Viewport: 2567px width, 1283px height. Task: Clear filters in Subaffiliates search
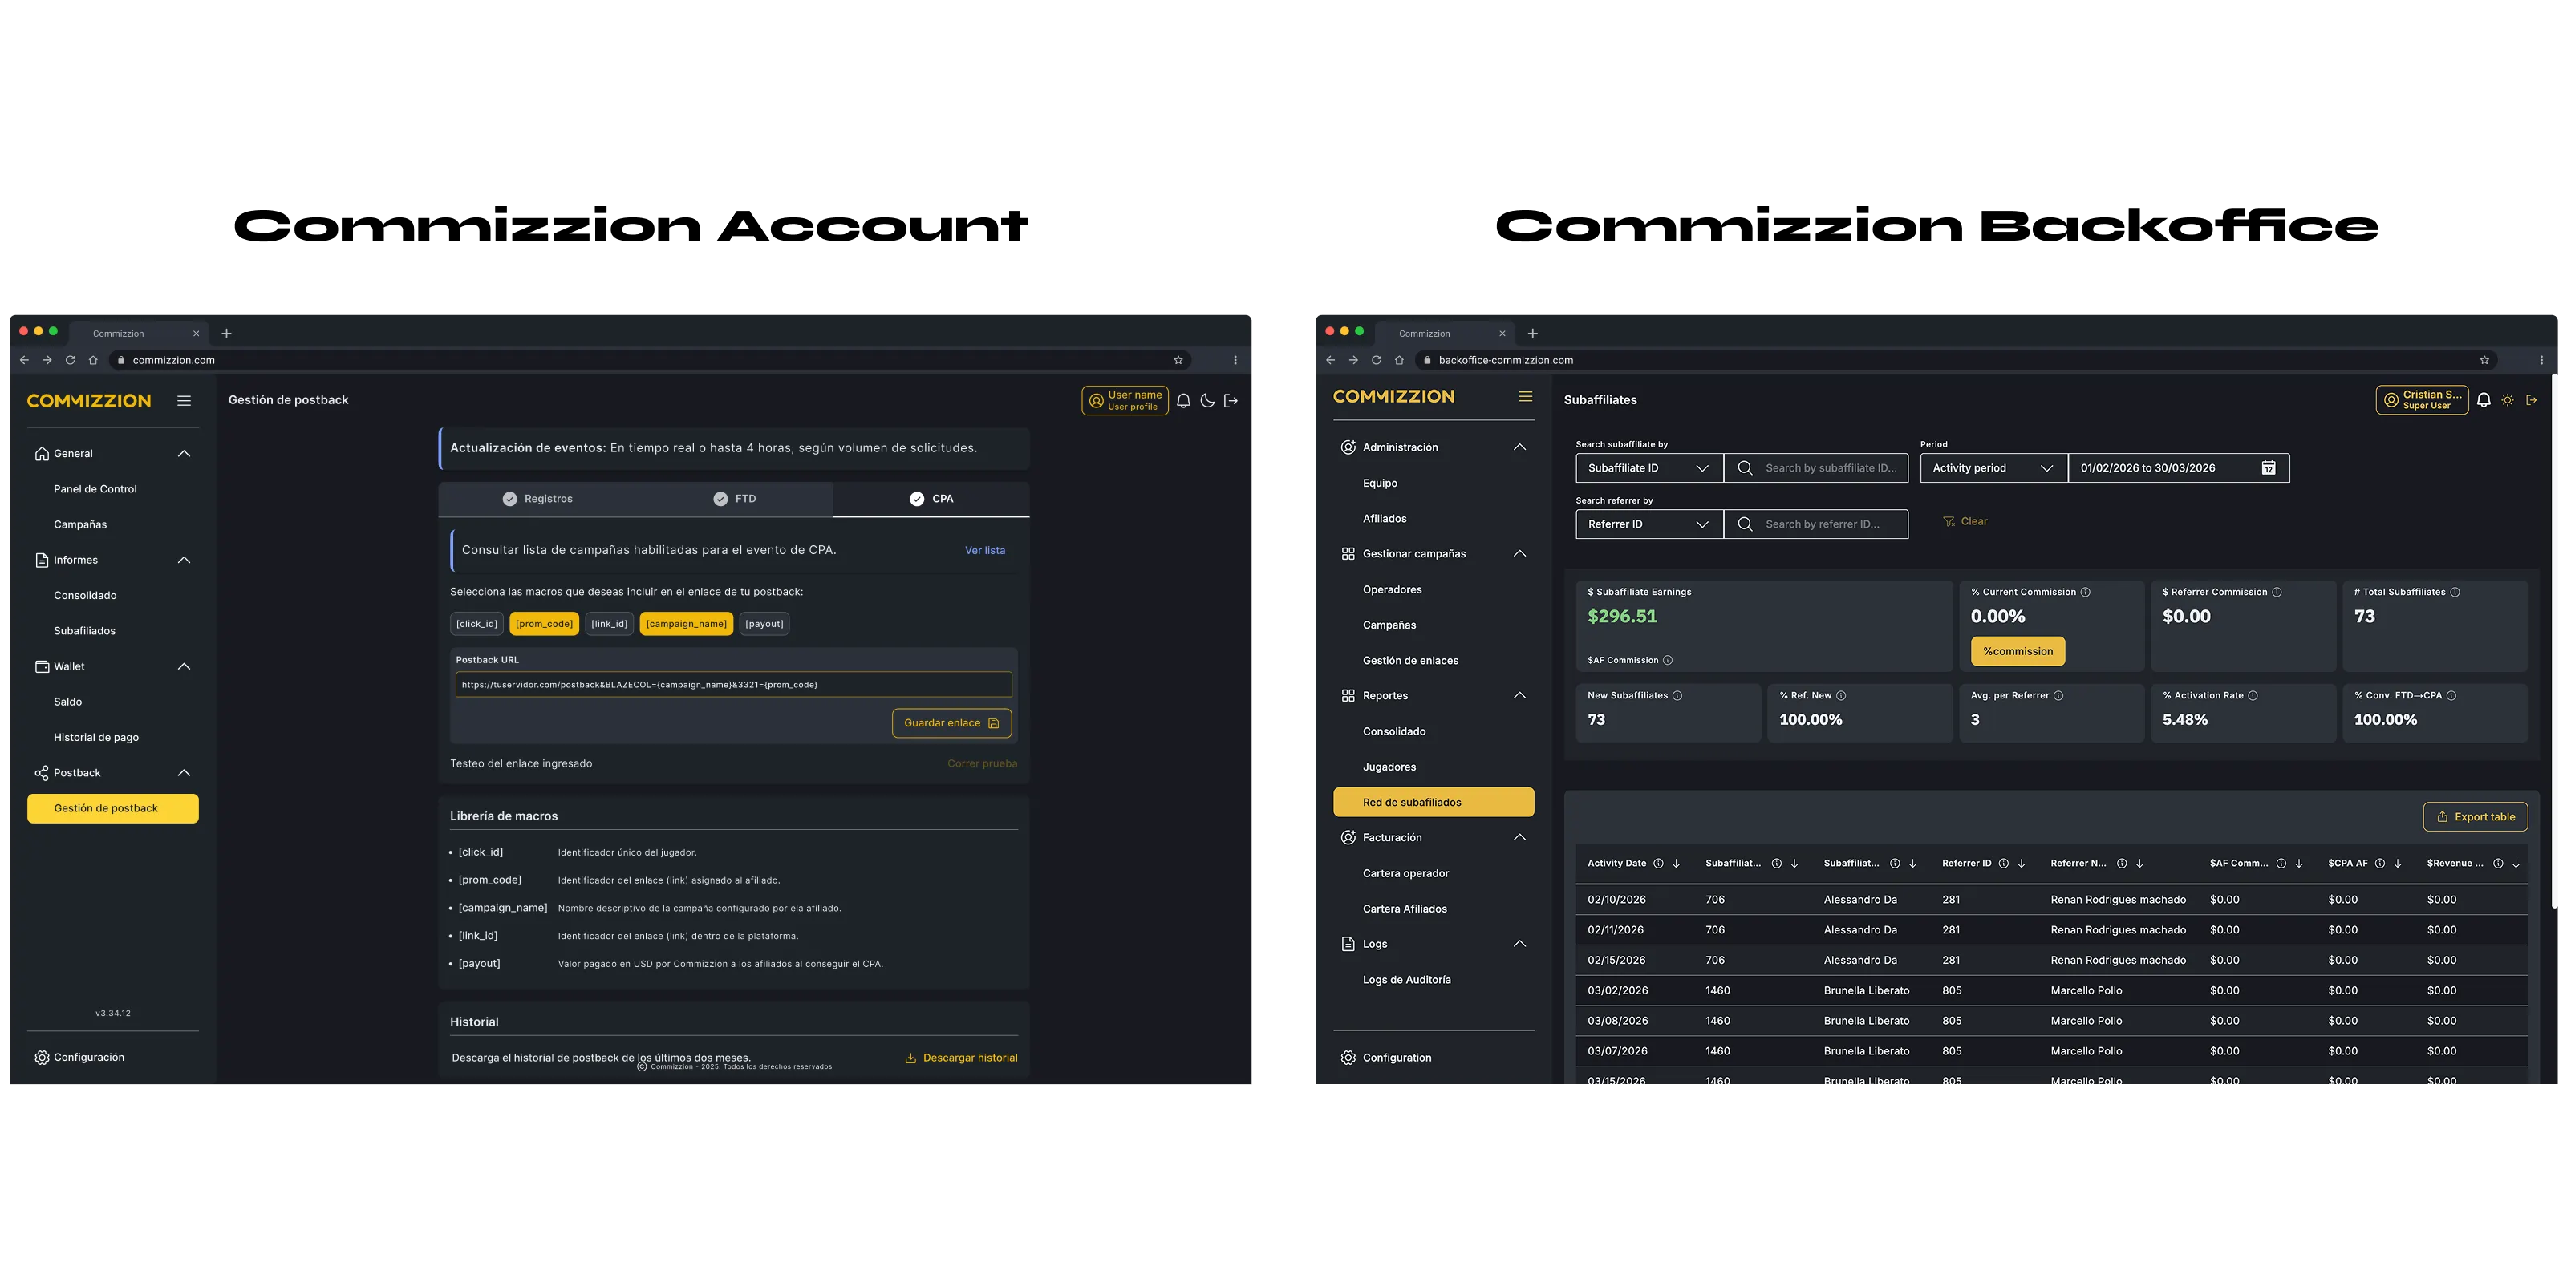[x=1965, y=521]
